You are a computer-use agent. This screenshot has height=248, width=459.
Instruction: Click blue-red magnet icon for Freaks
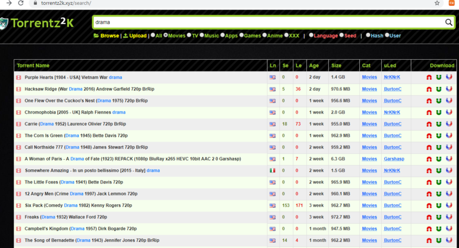(449, 217)
